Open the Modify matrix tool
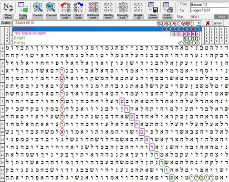 tap(23, 10)
